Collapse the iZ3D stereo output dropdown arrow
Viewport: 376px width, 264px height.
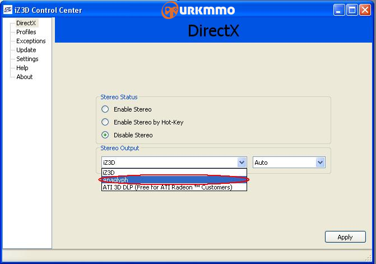point(242,163)
